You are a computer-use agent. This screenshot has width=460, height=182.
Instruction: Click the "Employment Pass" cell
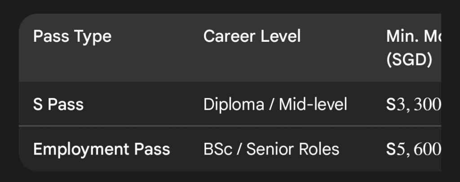click(x=102, y=149)
